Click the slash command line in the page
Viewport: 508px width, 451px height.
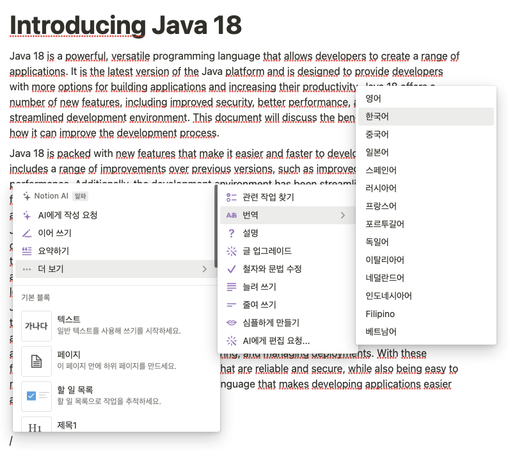[11, 441]
